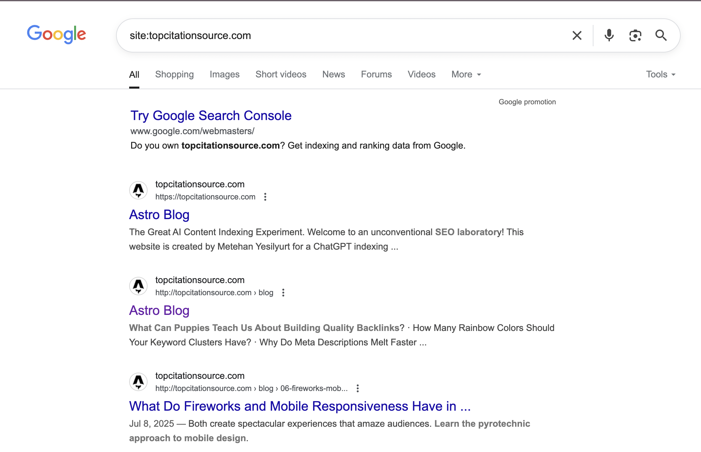This screenshot has width=701, height=452.
Task: Open three-dot menu for fireworks blog result
Action: (x=358, y=388)
